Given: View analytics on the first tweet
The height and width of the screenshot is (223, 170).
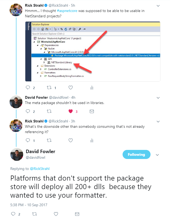Looking at the screenshot, I should coord(92,87).
